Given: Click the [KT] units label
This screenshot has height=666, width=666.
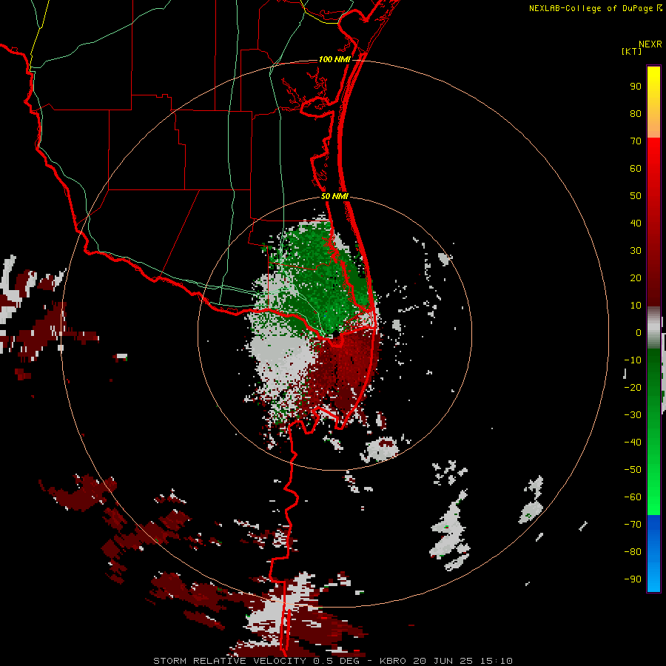Looking at the screenshot, I should (632, 51).
